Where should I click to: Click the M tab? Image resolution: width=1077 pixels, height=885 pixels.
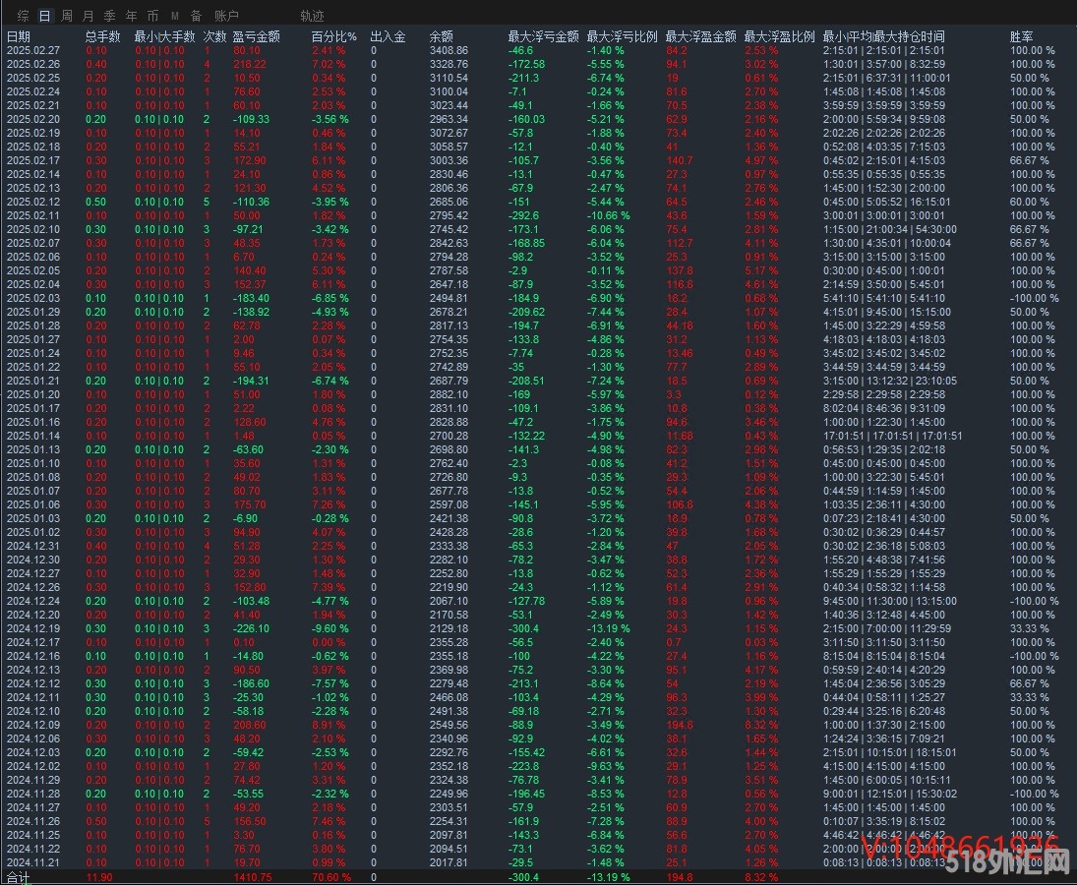pos(174,16)
